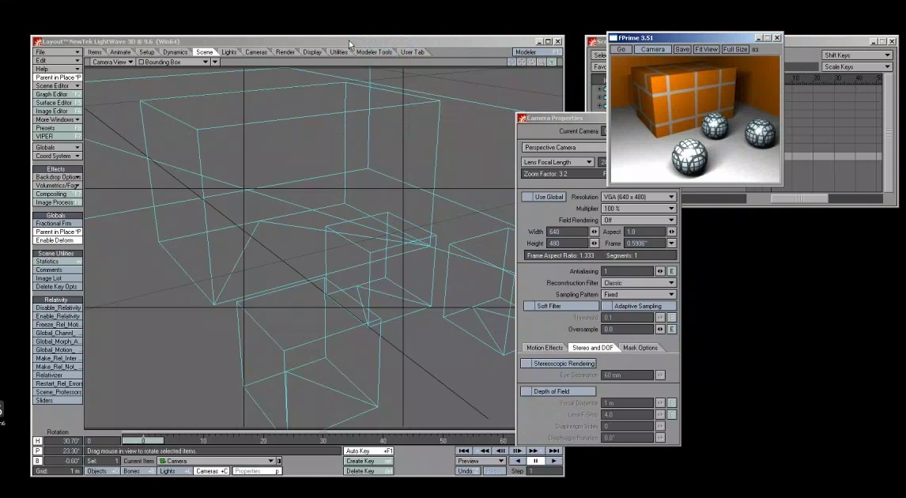906x498 pixels.
Task: Play animation forward
Action: (x=553, y=461)
